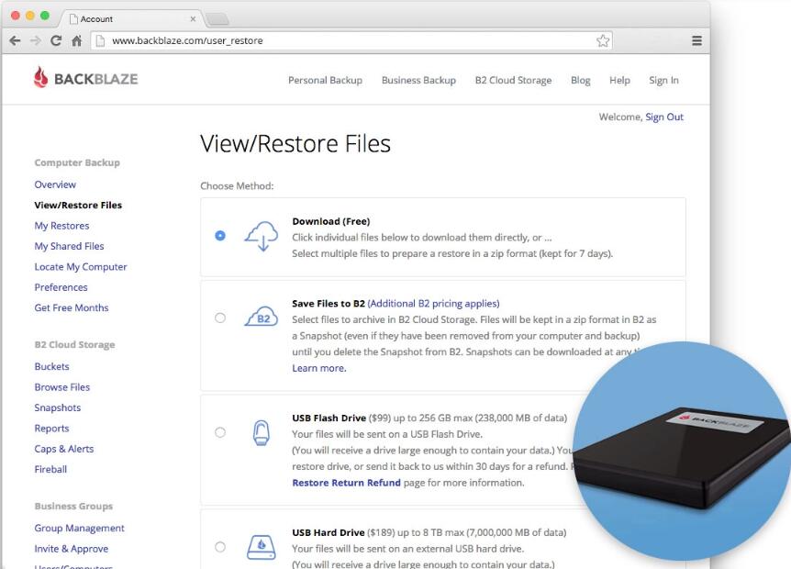Open Get Free Months link
791x569 pixels.
(72, 307)
